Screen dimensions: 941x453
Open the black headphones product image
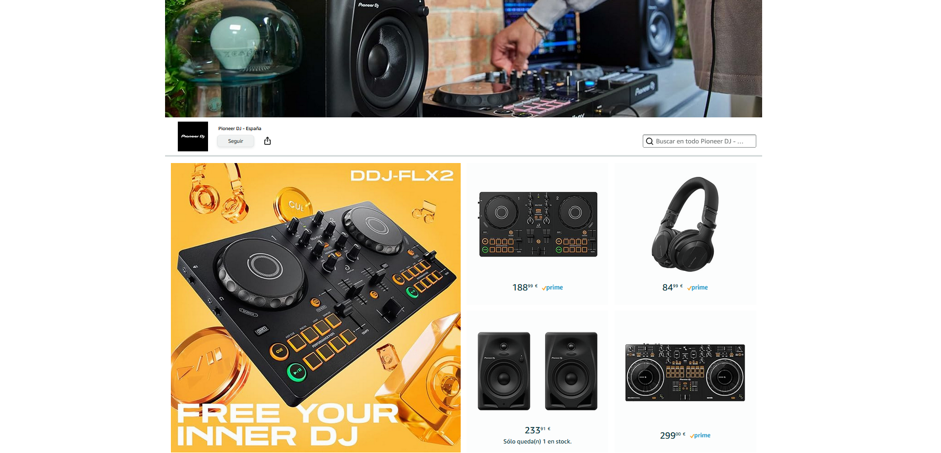[685, 224]
